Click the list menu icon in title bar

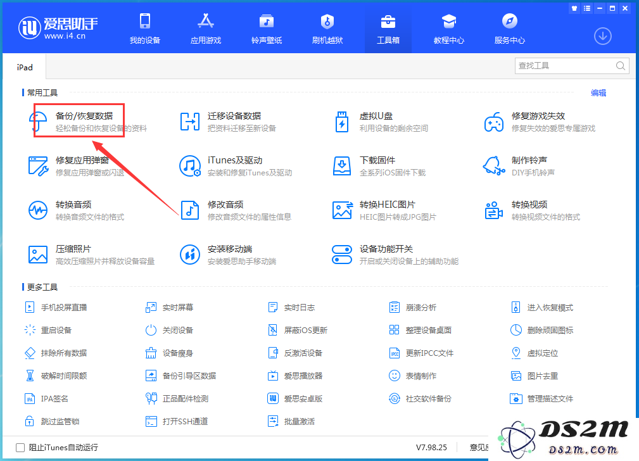[587, 8]
